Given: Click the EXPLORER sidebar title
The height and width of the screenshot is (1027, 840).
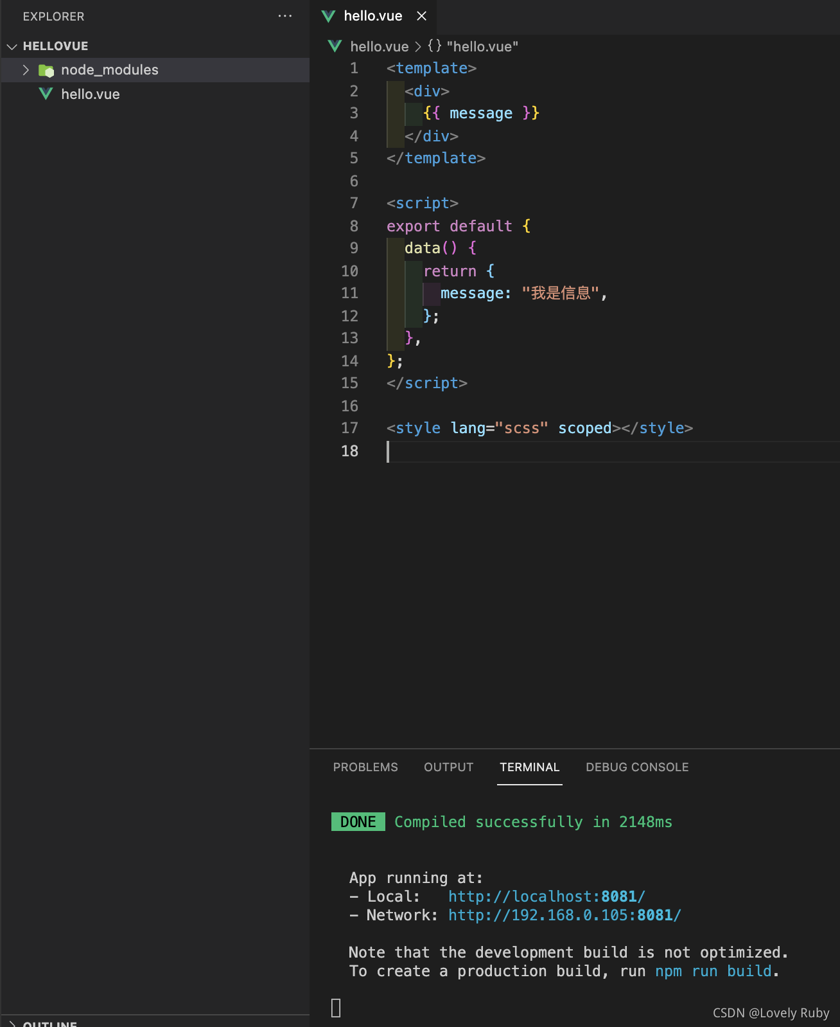Looking at the screenshot, I should click(x=53, y=17).
